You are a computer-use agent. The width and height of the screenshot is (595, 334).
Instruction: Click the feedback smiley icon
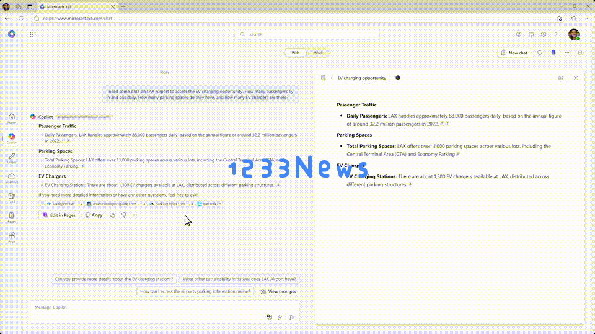click(x=519, y=35)
